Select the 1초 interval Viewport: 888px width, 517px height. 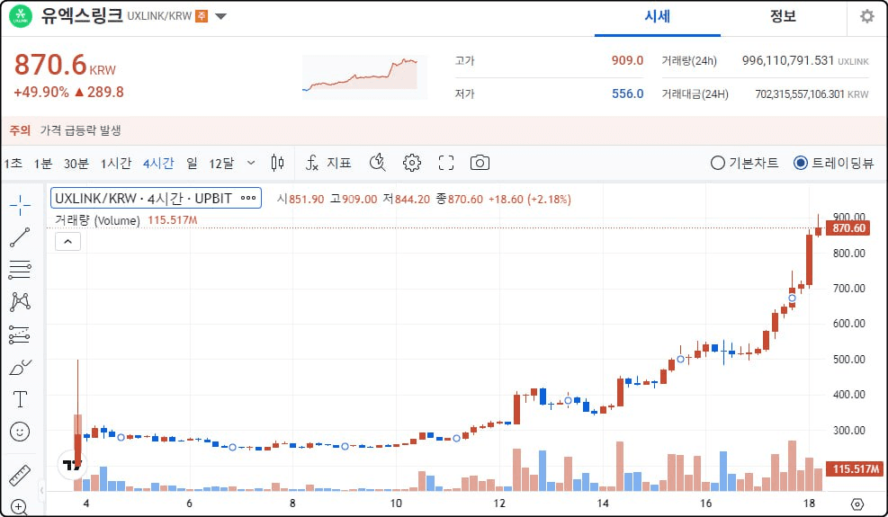click(x=13, y=164)
